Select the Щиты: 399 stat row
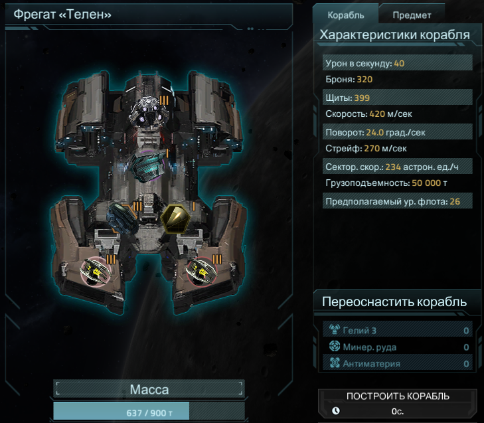This screenshot has height=423, width=484. 397,98
